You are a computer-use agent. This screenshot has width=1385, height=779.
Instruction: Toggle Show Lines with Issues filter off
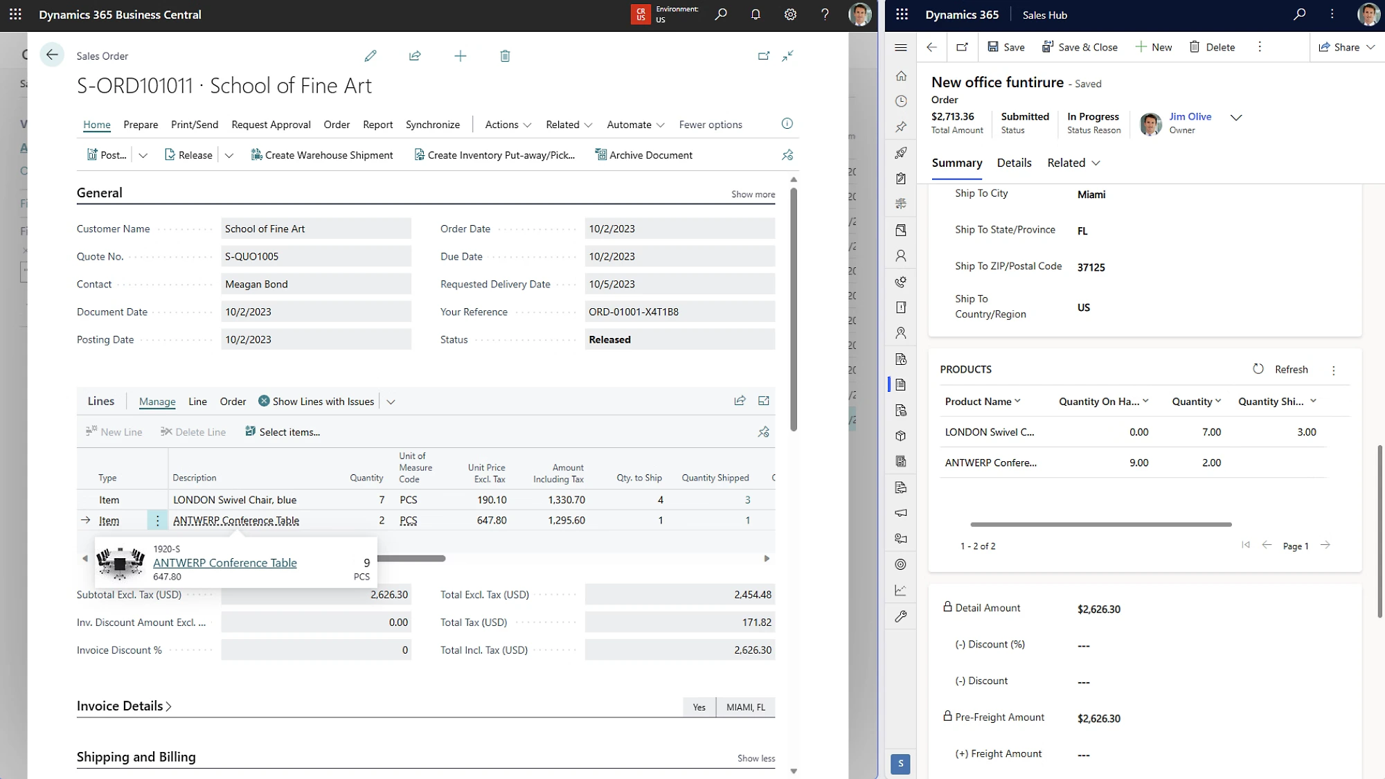click(x=264, y=401)
